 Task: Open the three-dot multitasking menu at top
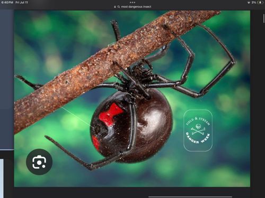tap(132, 3)
